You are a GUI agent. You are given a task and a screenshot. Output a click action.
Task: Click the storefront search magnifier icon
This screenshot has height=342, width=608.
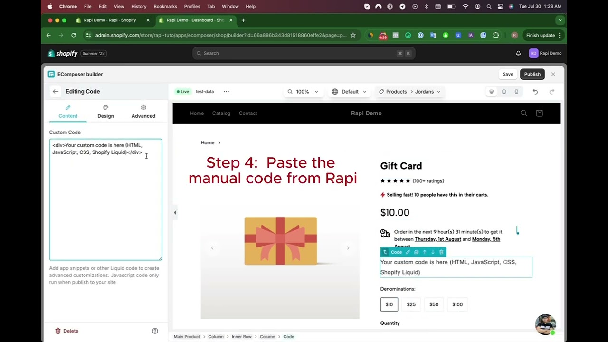click(x=523, y=113)
